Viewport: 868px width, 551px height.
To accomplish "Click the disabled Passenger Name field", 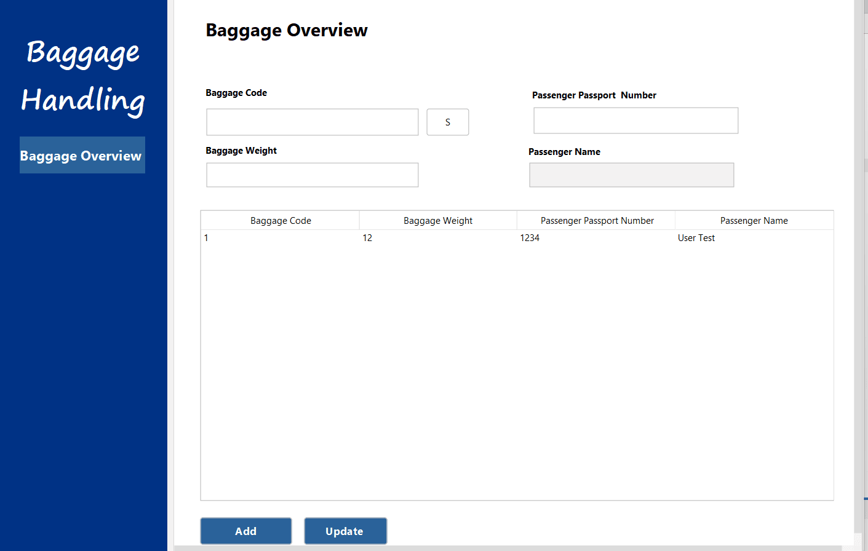I will coord(631,175).
